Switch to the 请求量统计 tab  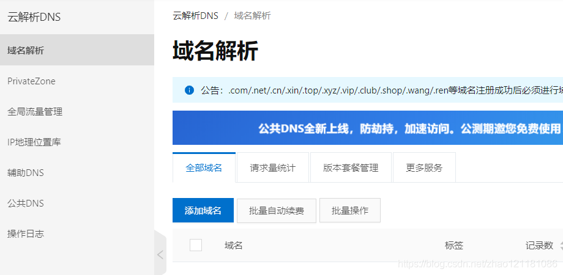tap(273, 167)
